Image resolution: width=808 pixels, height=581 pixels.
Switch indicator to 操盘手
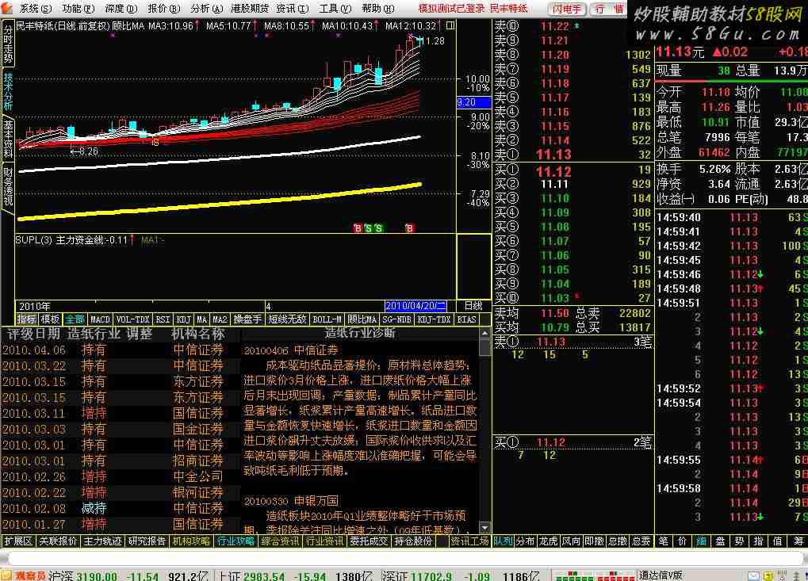[x=247, y=319]
